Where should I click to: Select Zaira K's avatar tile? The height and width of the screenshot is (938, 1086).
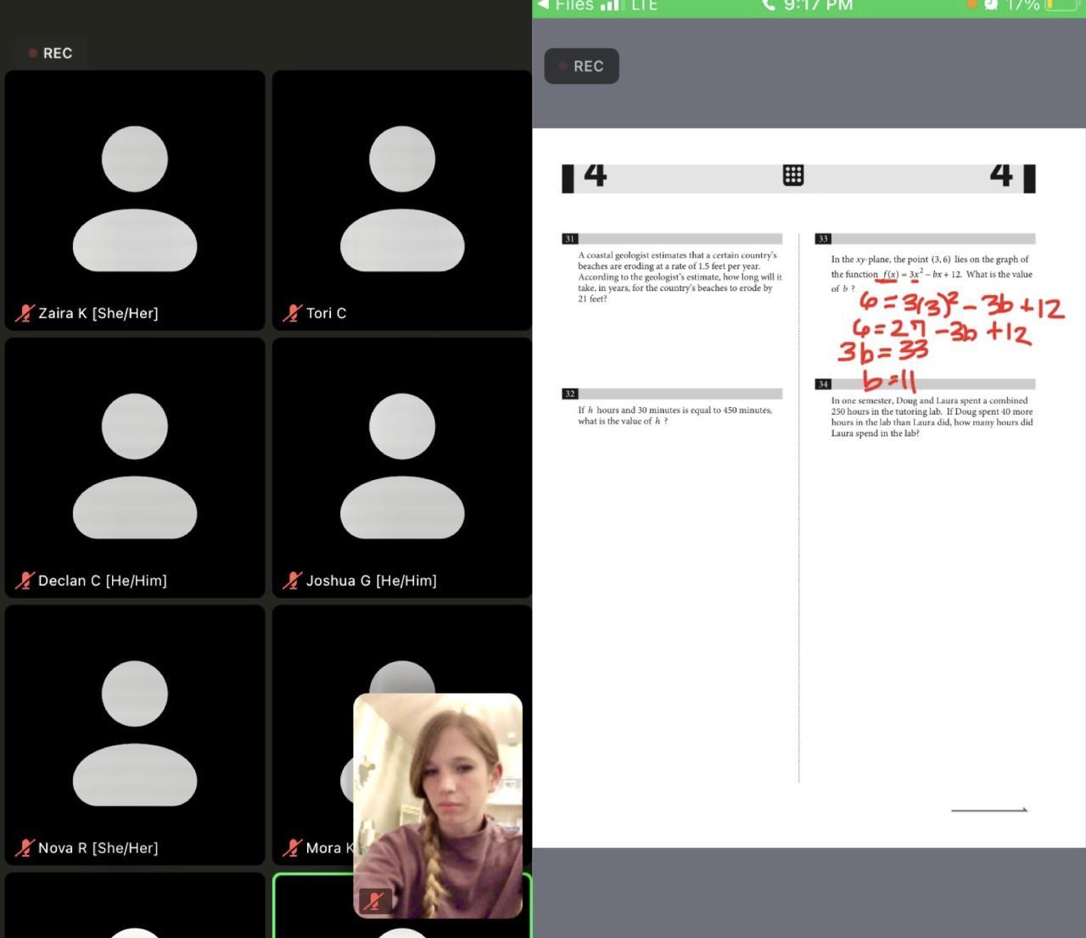click(135, 200)
